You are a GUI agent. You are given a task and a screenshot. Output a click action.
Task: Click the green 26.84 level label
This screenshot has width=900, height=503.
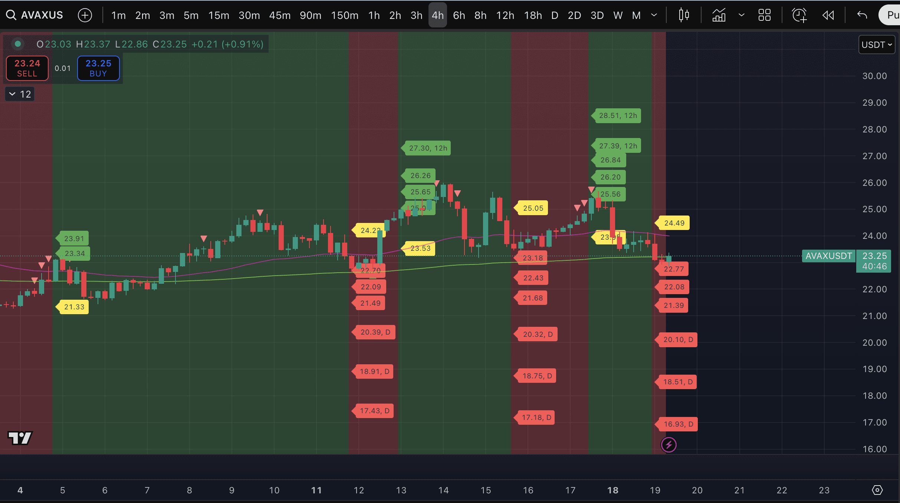click(608, 160)
